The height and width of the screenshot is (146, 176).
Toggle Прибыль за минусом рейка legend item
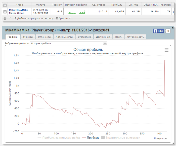59,138
